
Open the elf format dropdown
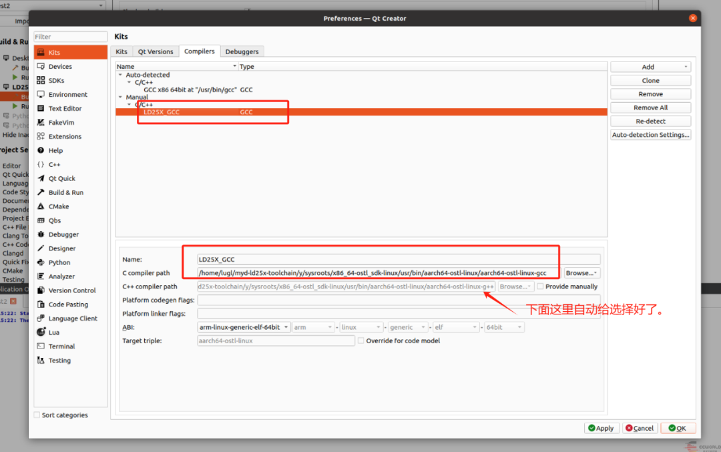pyautogui.click(x=456, y=327)
